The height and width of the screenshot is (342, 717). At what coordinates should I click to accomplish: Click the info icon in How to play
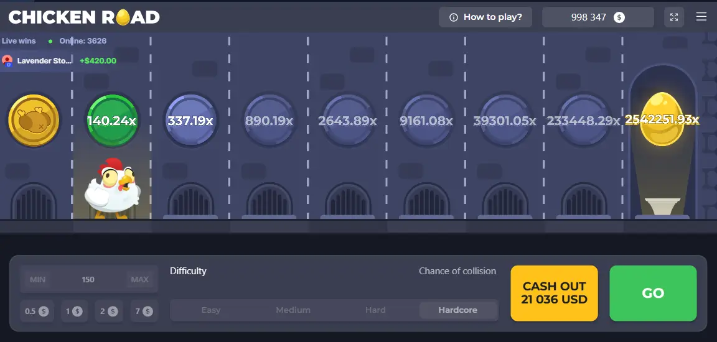(454, 17)
